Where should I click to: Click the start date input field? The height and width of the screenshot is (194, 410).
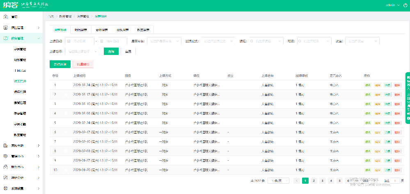[x=80, y=41]
